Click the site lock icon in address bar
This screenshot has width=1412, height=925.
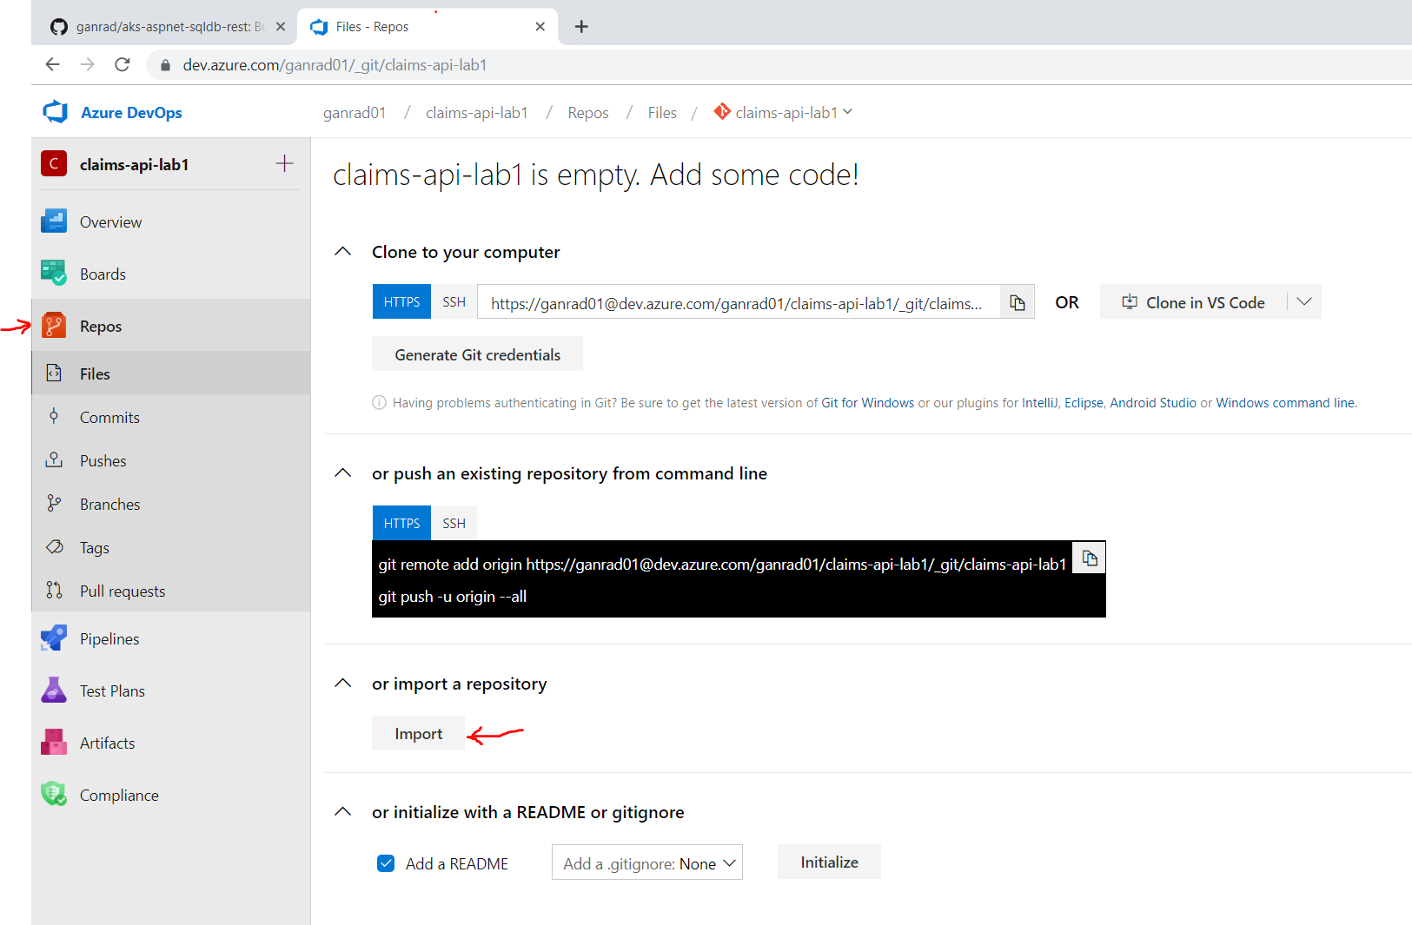click(x=165, y=65)
